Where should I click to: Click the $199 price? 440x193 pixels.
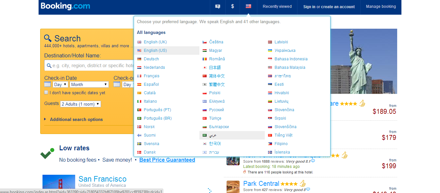tap(389, 166)
